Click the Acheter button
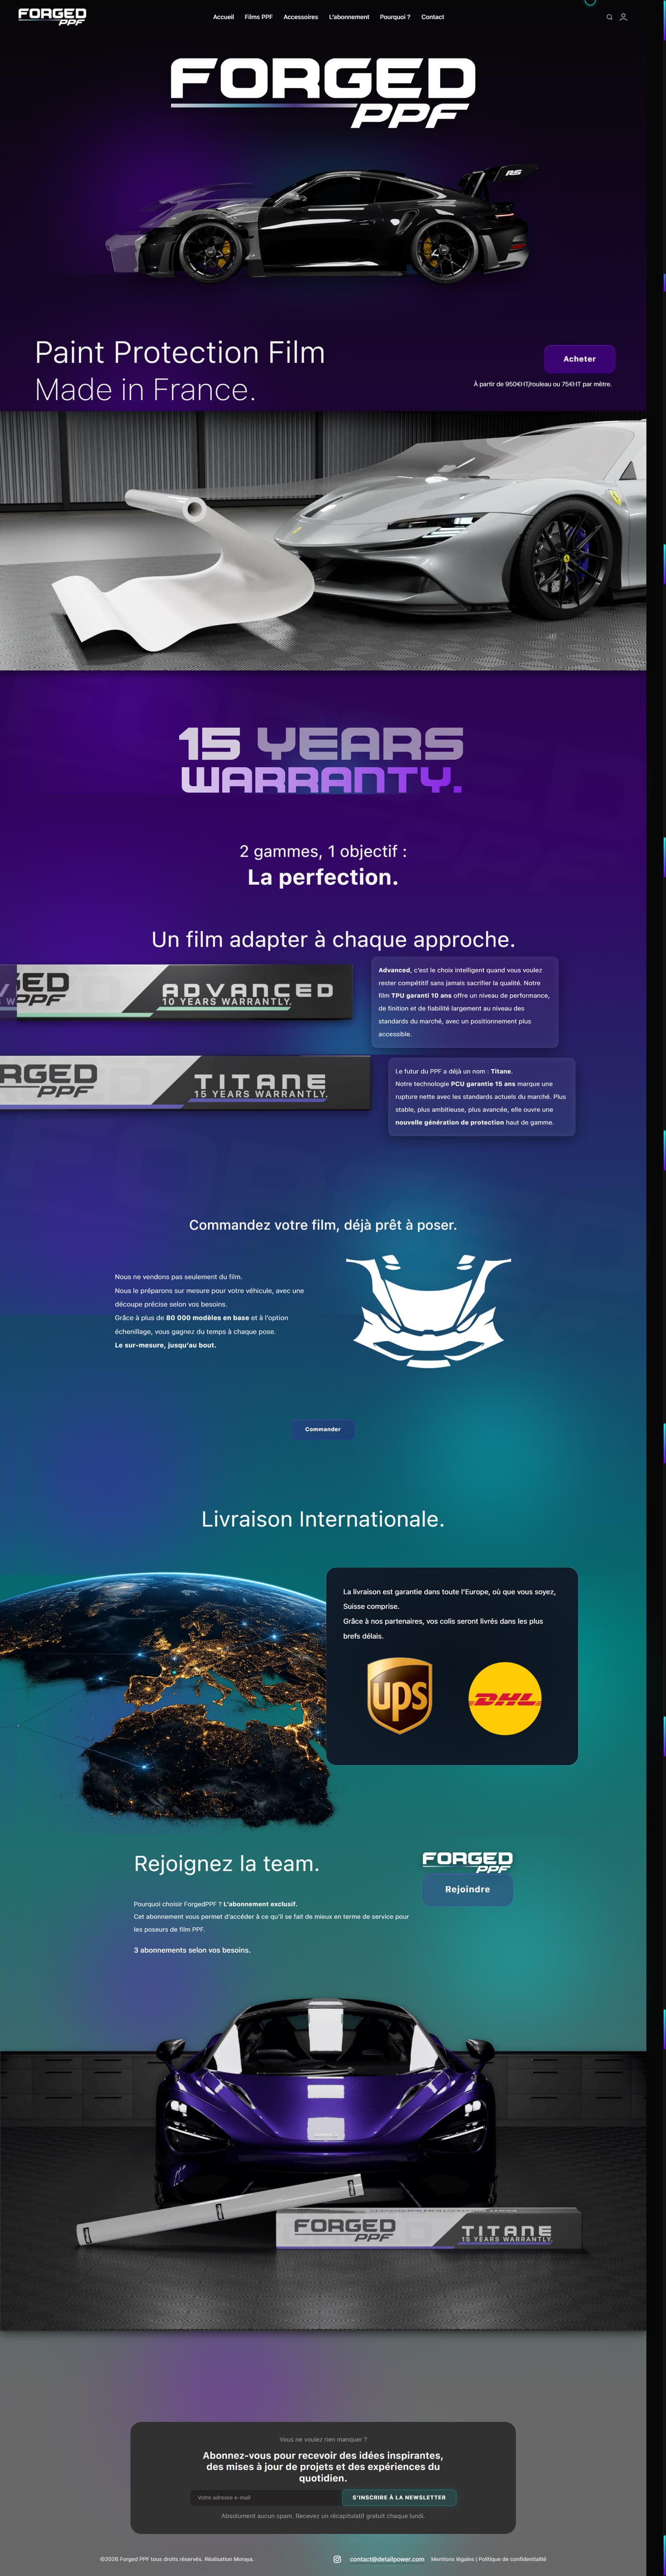This screenshot has width=666, height=2576. coord(579,359)
